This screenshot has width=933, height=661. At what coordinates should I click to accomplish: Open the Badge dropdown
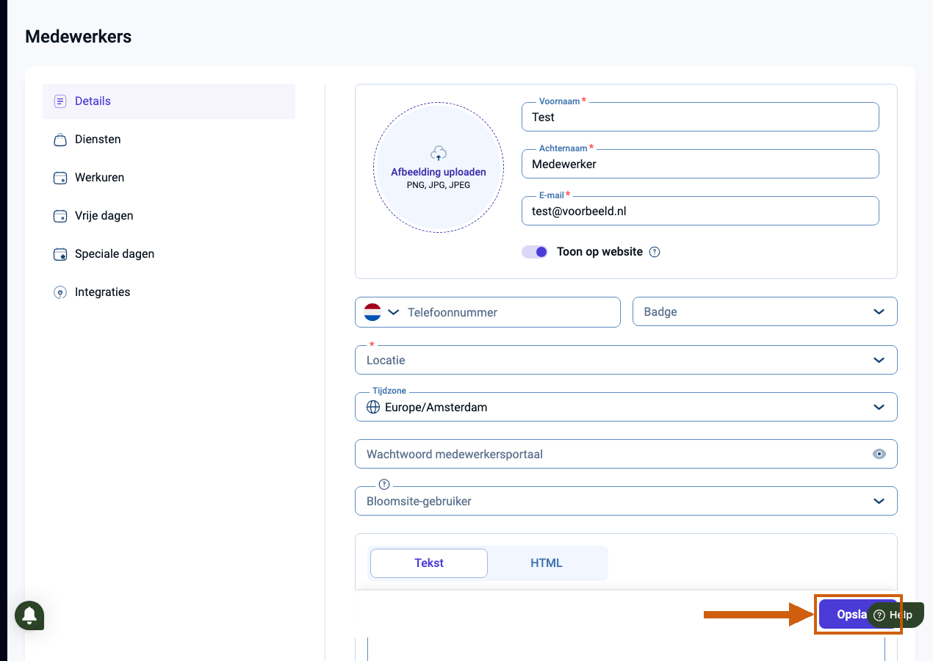coord(765,311)
